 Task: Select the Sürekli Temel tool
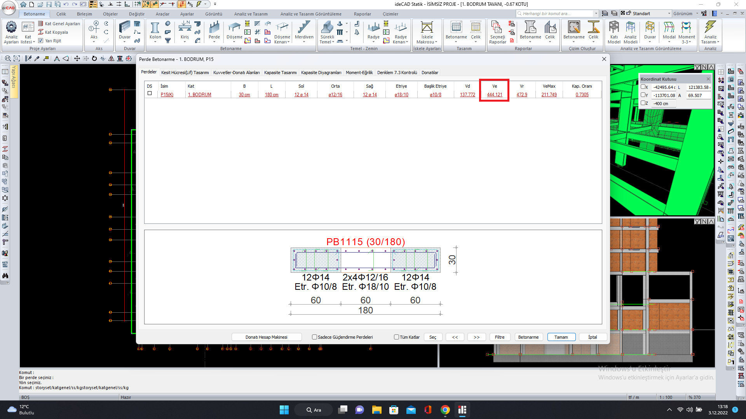(x=327, y=32)
